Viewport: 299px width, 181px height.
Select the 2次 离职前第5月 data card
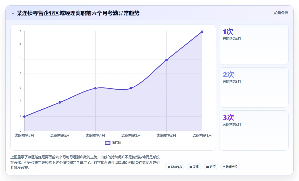click(x=254, y=87)
